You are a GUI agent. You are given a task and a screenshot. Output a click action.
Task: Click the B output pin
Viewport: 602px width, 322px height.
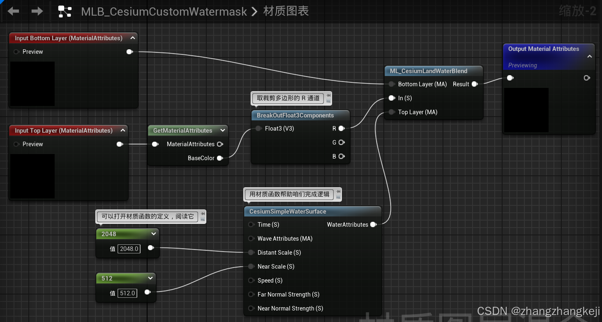341,156
